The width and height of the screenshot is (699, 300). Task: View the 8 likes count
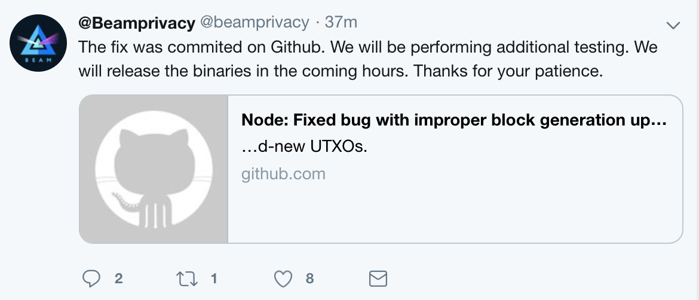tap(310, 279)
